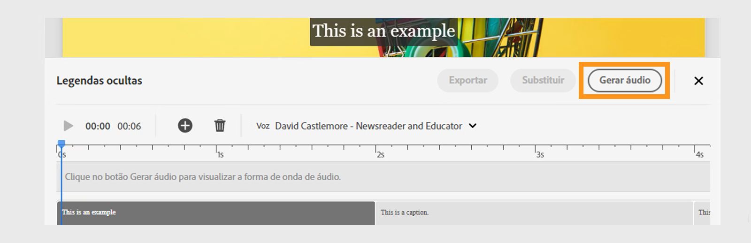This screenshot has height=243, width=751.
Task: Click the blue playhead handle on ruler
Action: point(61,143)
